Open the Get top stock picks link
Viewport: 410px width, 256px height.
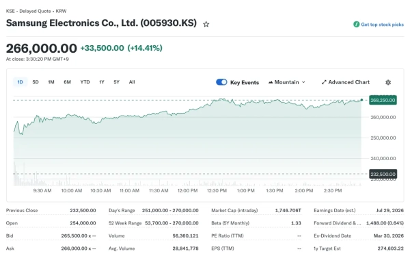[x=382, y=25]
